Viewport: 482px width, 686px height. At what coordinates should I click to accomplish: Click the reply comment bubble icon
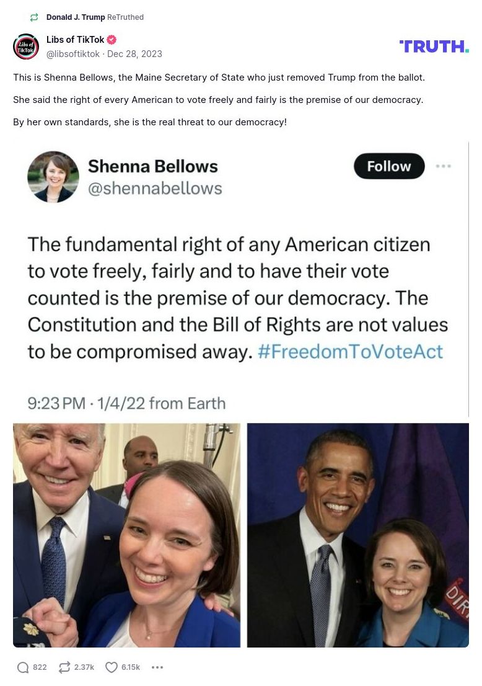click(x=24, y=667)
